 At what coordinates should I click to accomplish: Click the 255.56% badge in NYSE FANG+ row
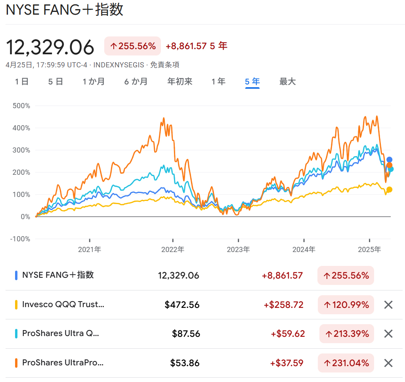pos(346,275)
